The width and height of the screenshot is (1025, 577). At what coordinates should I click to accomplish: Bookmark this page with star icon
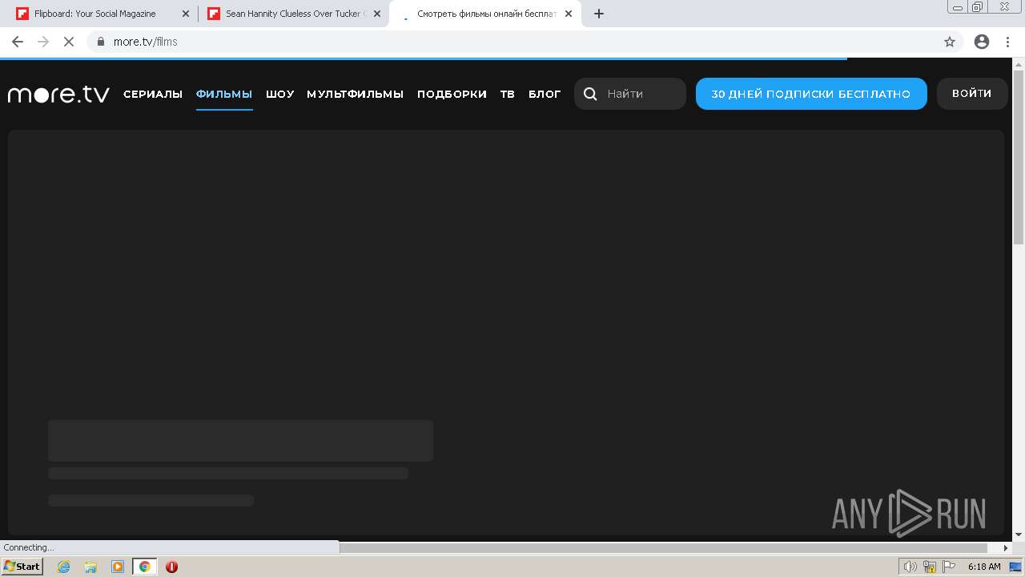(x=950, y=42)
